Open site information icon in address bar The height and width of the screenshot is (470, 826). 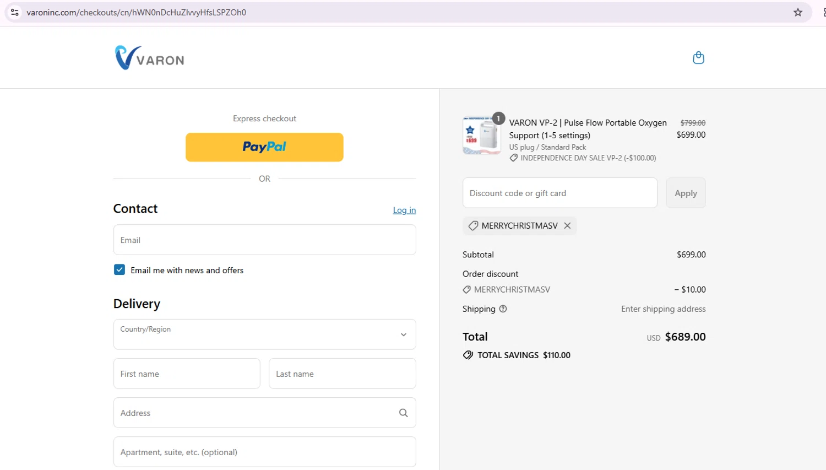click(x=15, y=12)
